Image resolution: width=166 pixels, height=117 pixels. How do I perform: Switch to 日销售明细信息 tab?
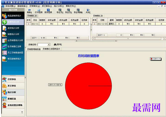click(x=34, y=49)
